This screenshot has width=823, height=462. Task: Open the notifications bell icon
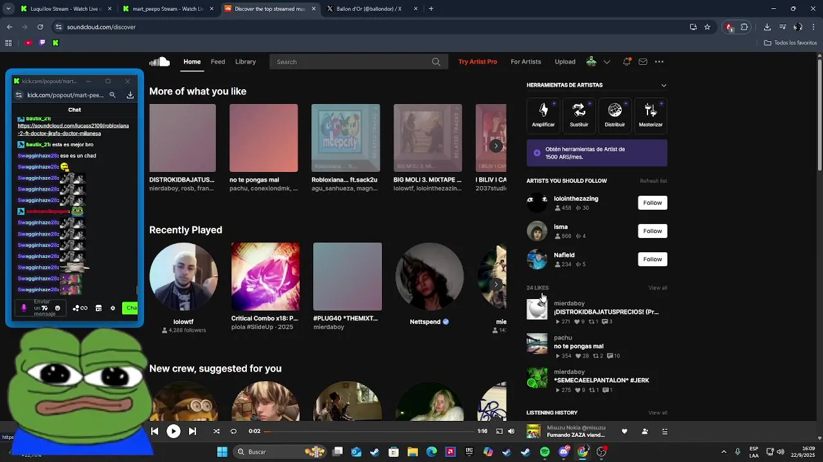click(626, 62)
